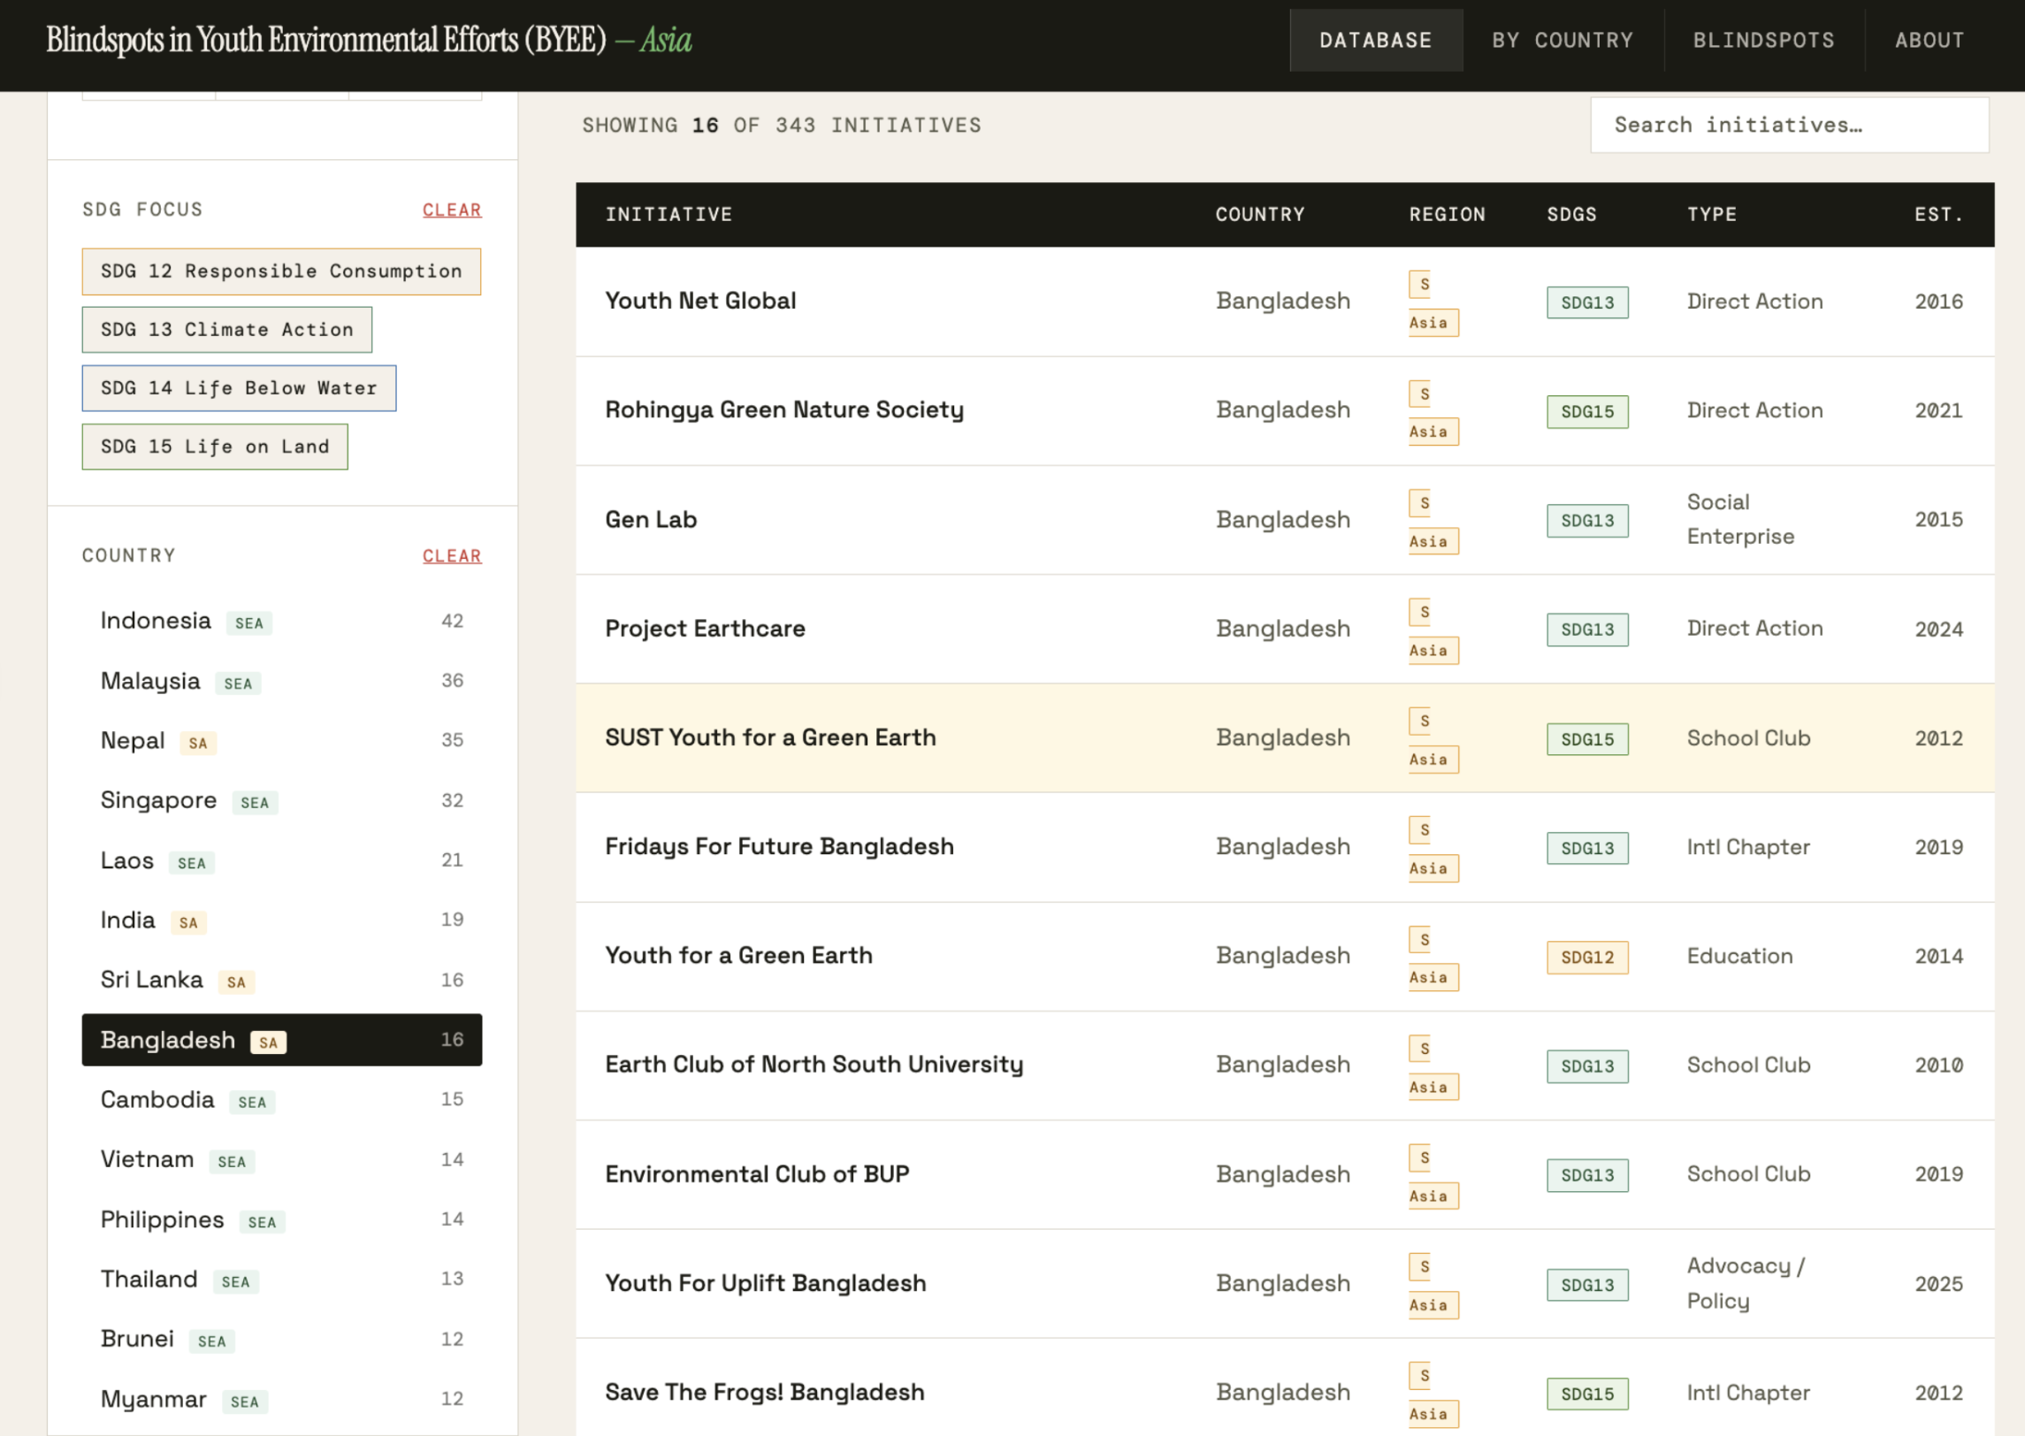Open the About page tab
This screenshot has height=1436, width=2025.
pos(1929,41)
